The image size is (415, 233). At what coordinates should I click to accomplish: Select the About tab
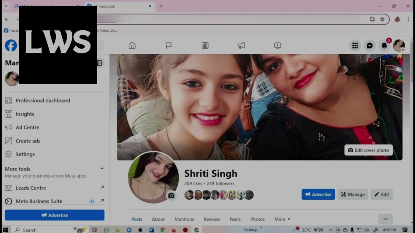tap(158, 219)
